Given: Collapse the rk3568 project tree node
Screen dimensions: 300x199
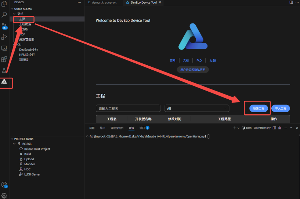Looking at the screenshot, I should pyautogui.click(x=14, y=144).
